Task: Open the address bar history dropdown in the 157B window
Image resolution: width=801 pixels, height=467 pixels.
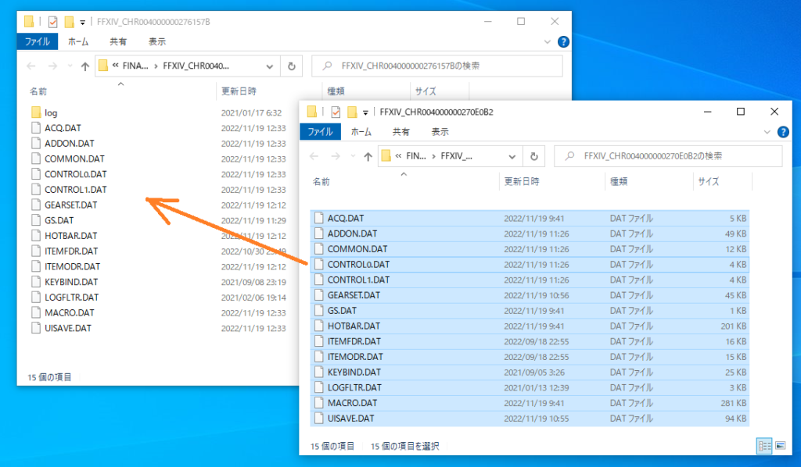Action: point(269,66)
